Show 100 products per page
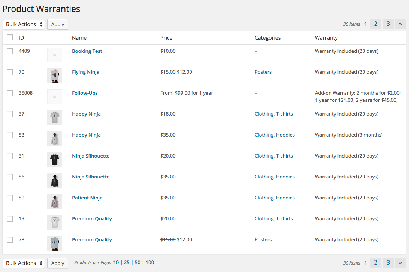The height and width of the screenshot is (272, 409). click(x=149, y=263)
